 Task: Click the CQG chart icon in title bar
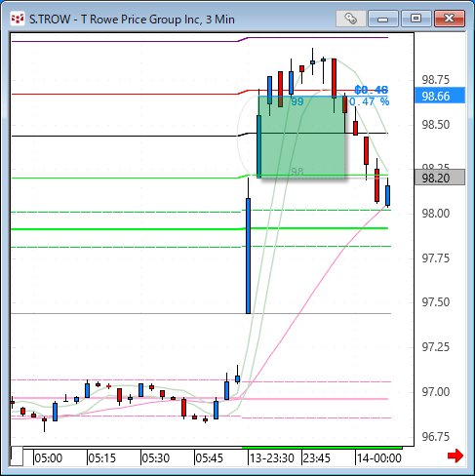17,19
